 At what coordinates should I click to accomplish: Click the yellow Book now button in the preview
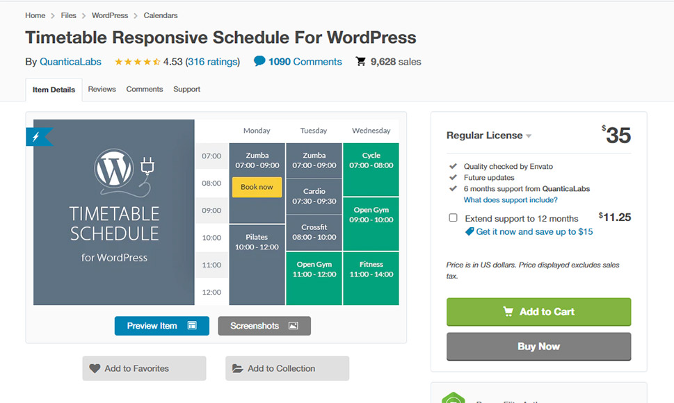point(257,187)
